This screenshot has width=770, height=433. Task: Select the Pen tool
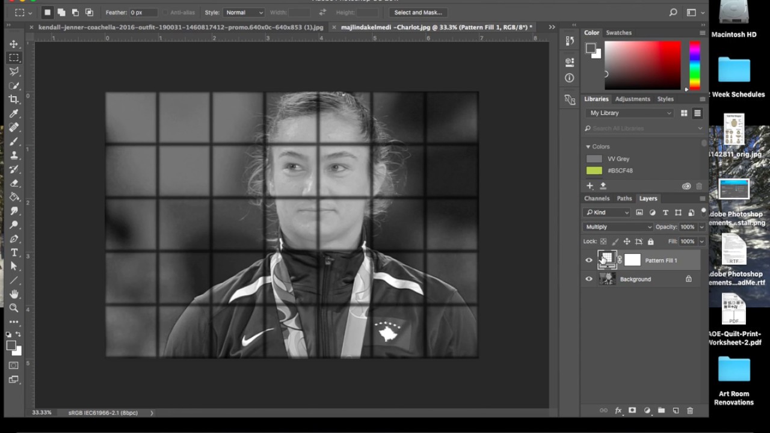pos(14,239)
